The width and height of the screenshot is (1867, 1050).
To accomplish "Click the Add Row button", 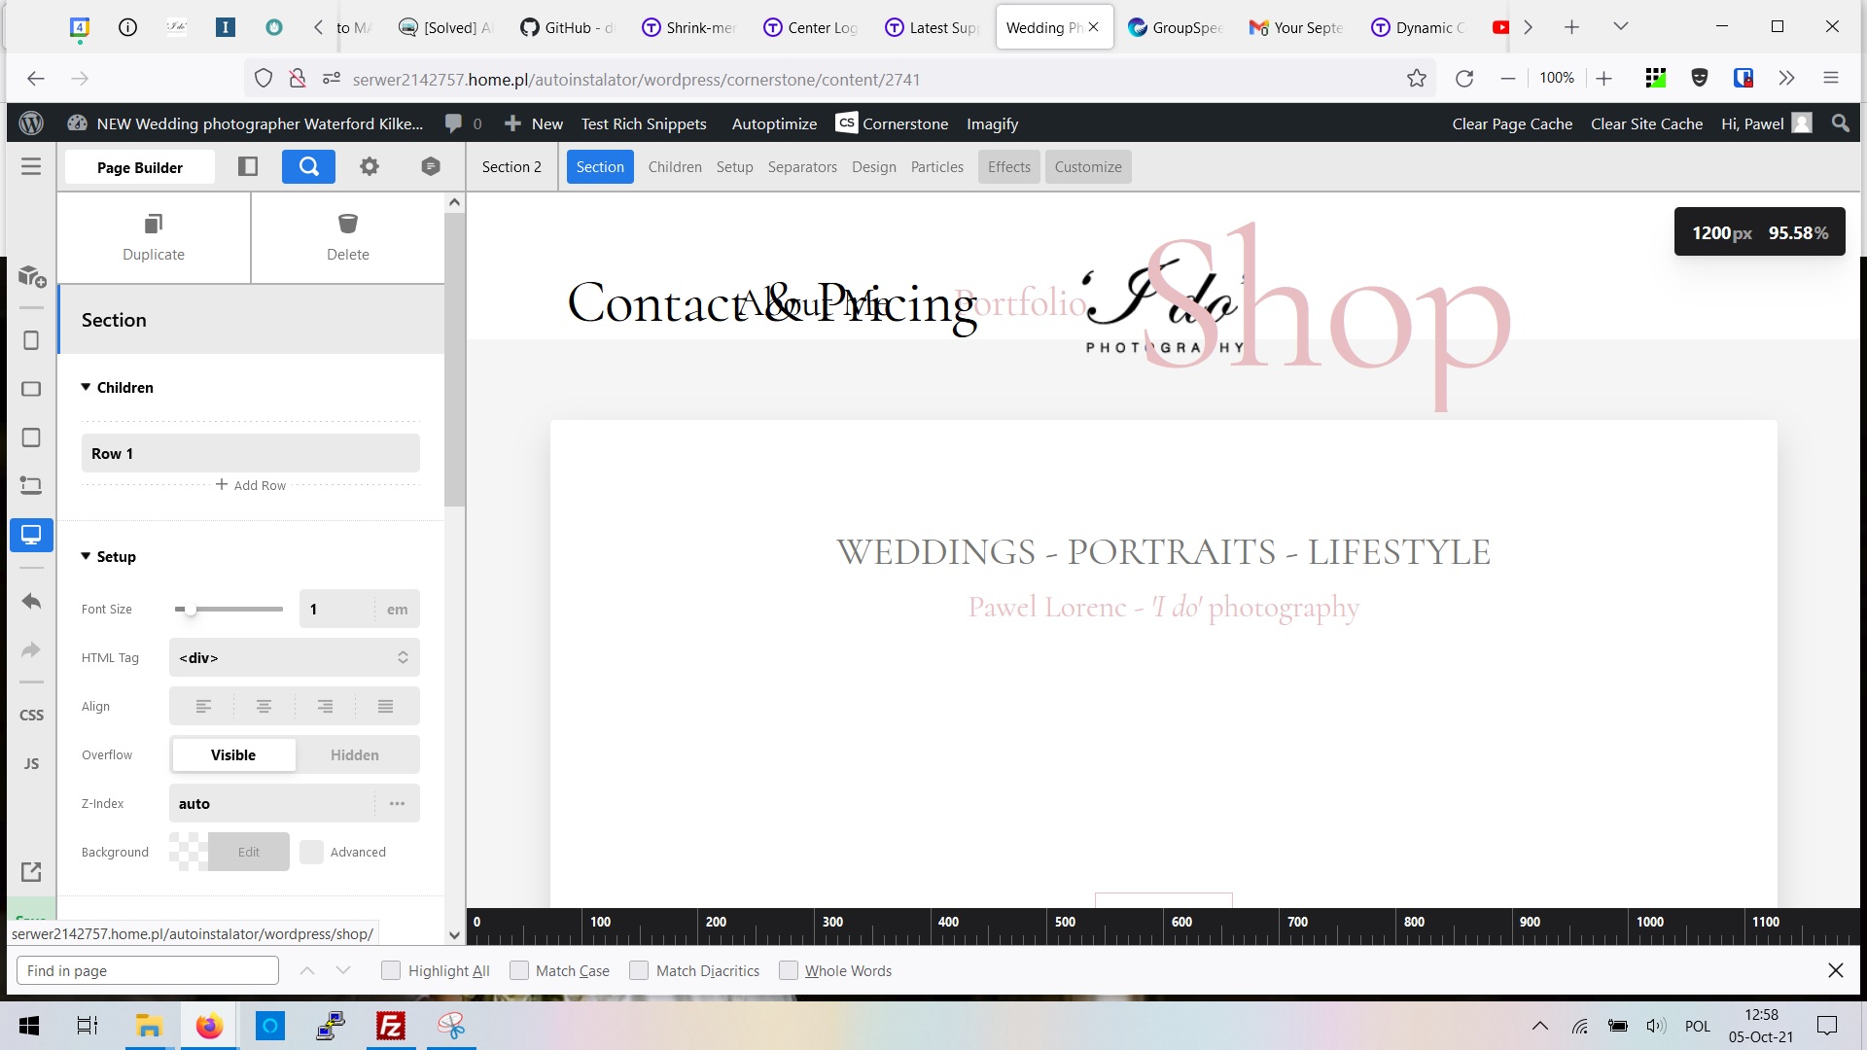I will pos(251,485).
